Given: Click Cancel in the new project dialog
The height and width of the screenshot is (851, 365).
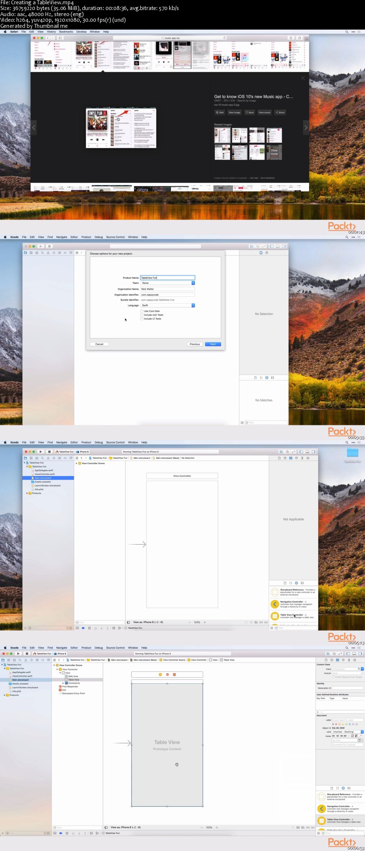Looking at the screenshot, I should pos(99,344).
